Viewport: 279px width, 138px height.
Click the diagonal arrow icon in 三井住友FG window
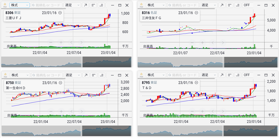(x=222, y=5)
